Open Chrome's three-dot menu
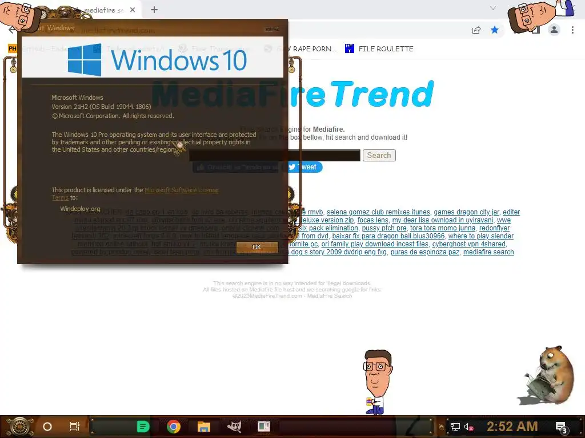Screen dimensions: 585x438 tap(572, 30)
